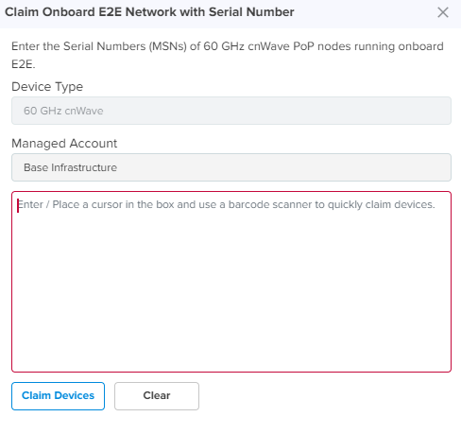Select the 60 GHz cnWave value text
The image size is (461, 434).
pyautogui.click(x=63, y=111)
